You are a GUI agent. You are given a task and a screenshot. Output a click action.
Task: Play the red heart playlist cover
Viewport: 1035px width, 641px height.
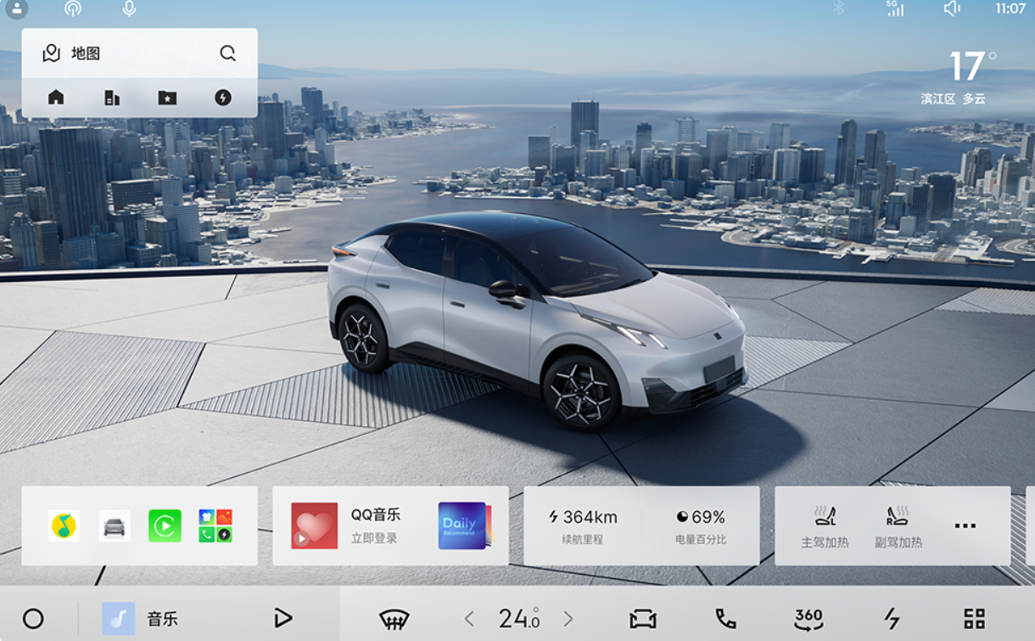point(315,526)
